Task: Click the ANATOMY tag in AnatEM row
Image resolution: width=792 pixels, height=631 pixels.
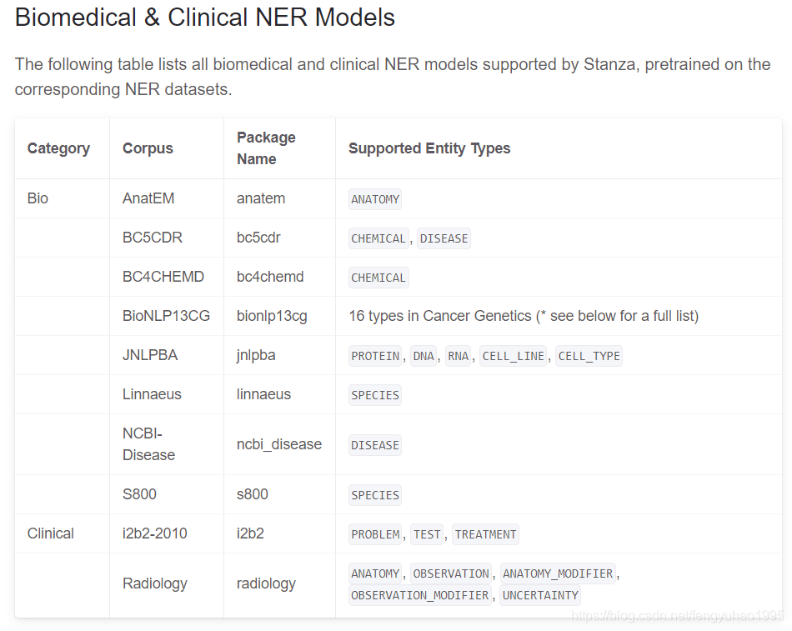Action: click(375, 199)
